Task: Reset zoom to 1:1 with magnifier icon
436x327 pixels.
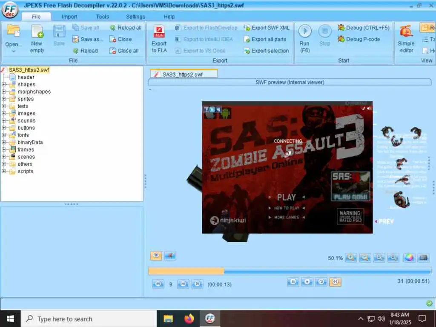Action: tap(379, 258)
